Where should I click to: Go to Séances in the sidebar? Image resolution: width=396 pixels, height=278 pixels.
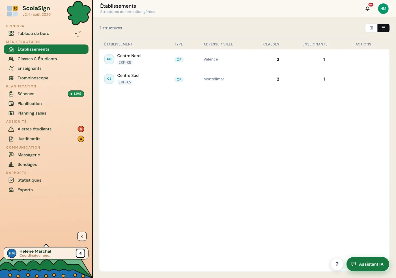click(x=26, y=94)
